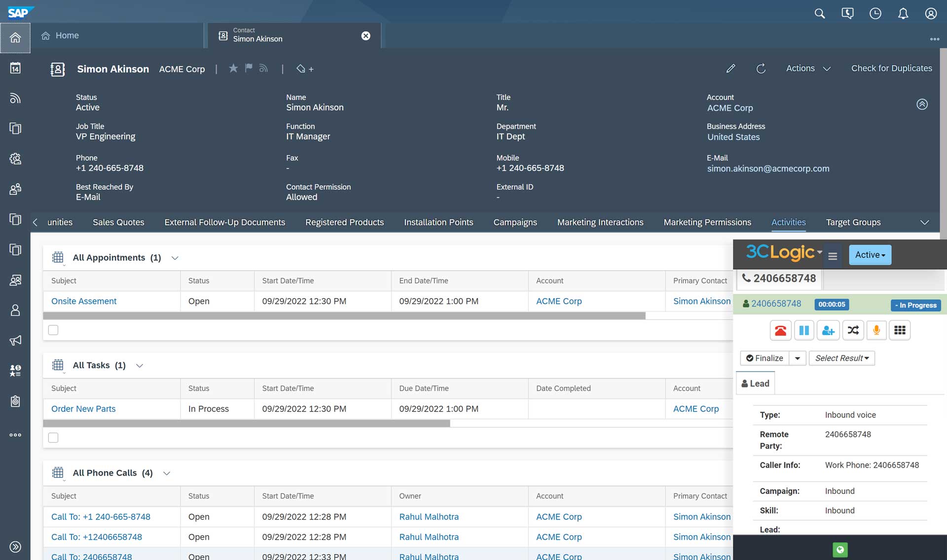Switch to the Marketing Interactions tab
The image size is (947, 560).
[600, 222]
